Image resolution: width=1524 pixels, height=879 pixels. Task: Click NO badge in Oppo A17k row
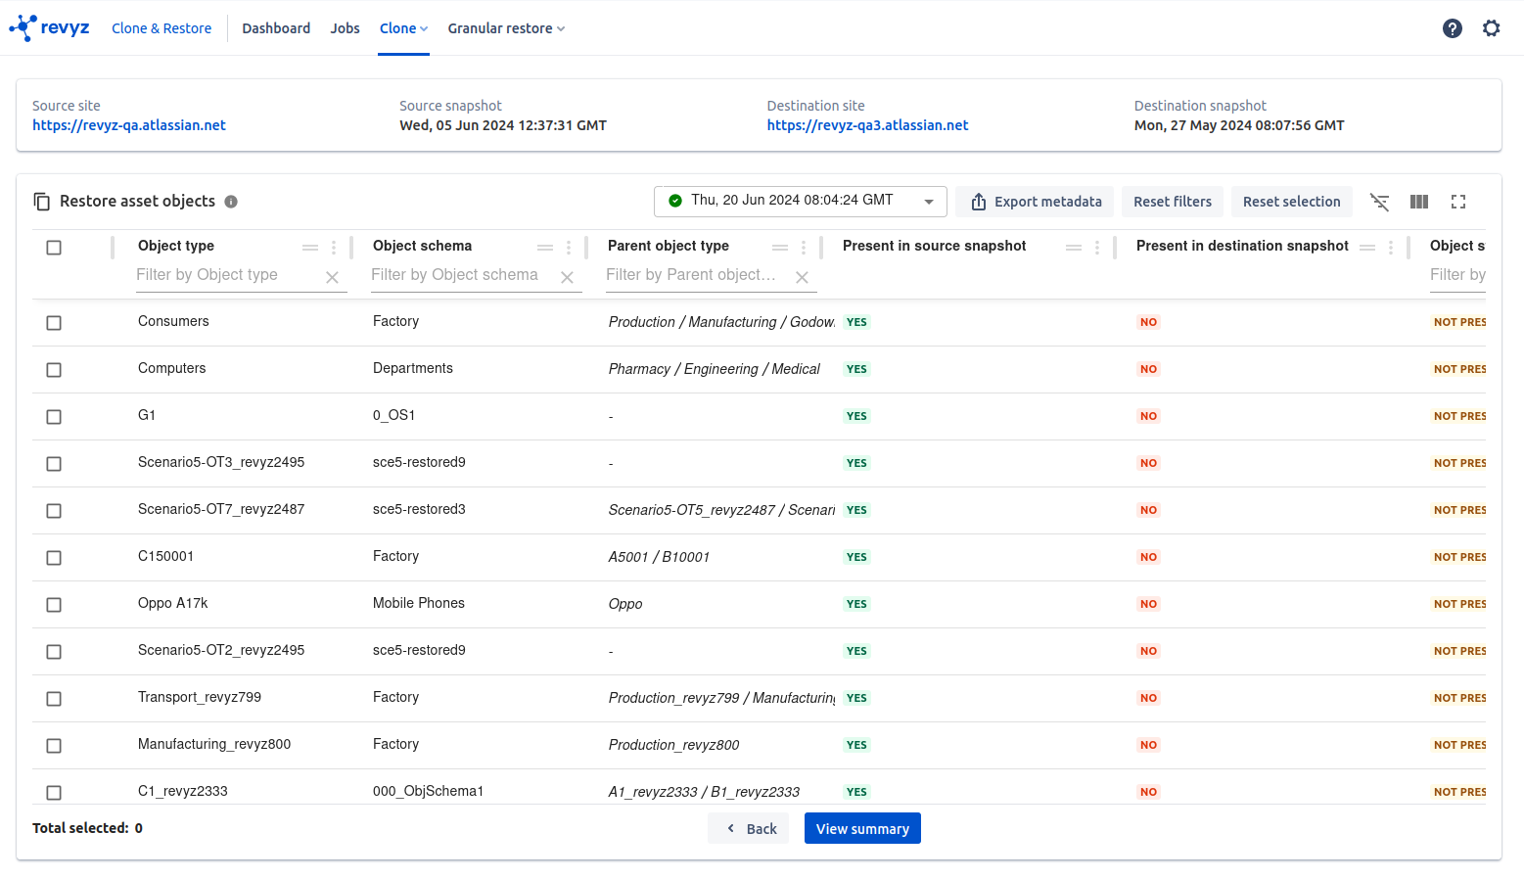point(1148,604)
